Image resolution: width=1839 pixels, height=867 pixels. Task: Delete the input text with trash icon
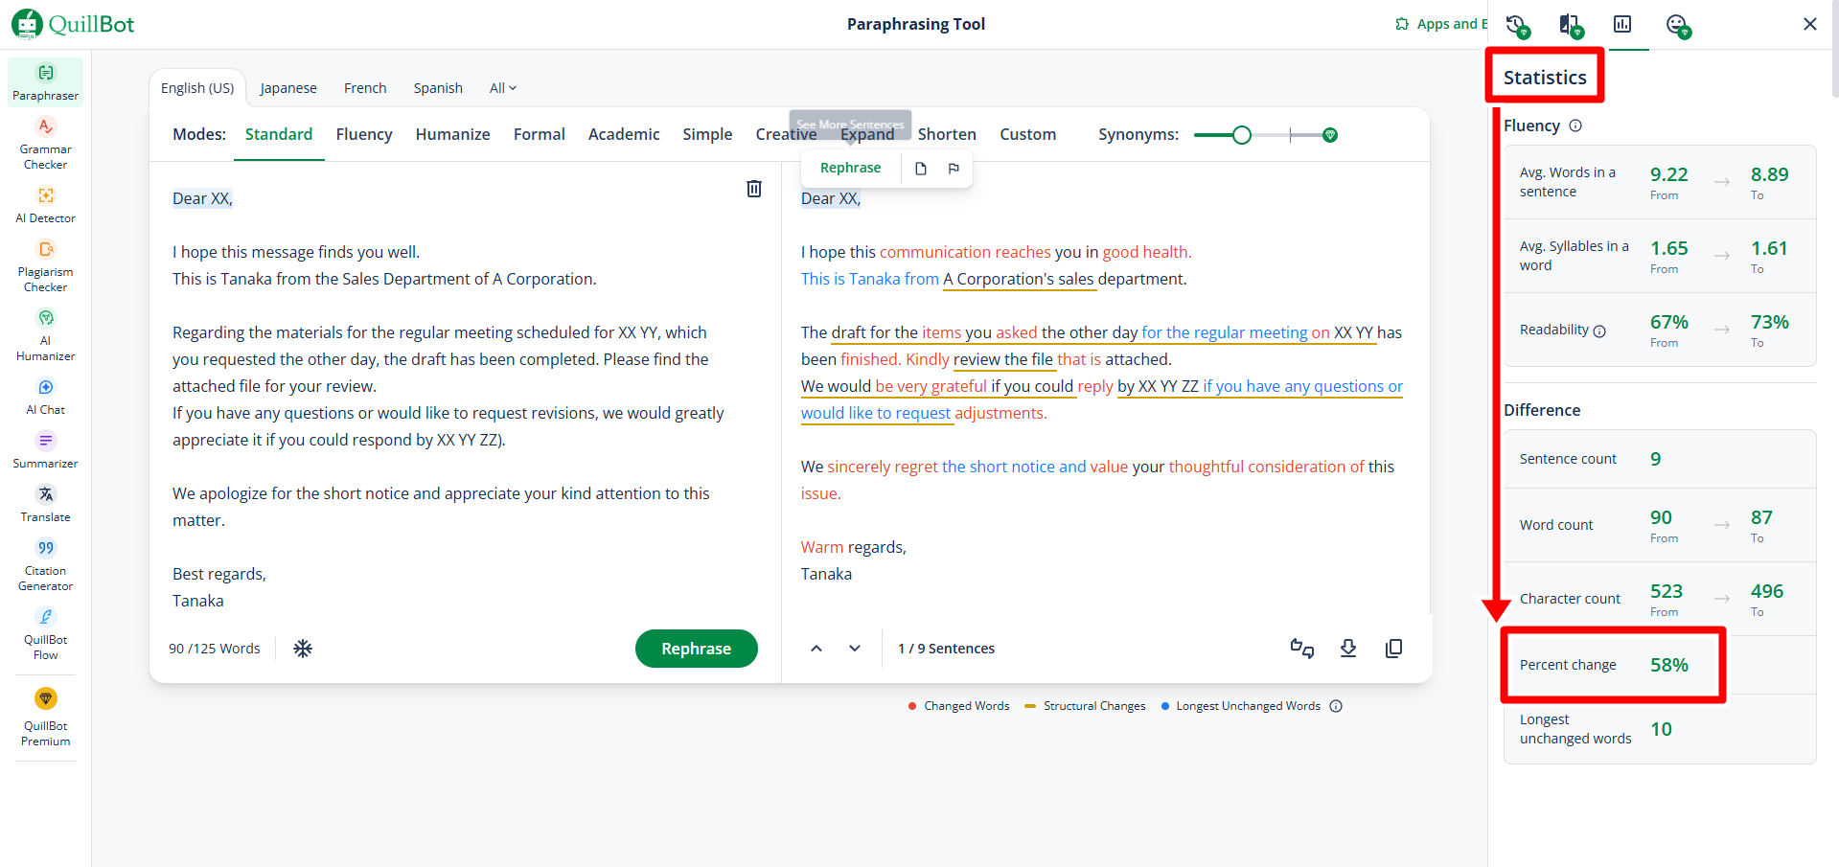[x=754, y=189]
